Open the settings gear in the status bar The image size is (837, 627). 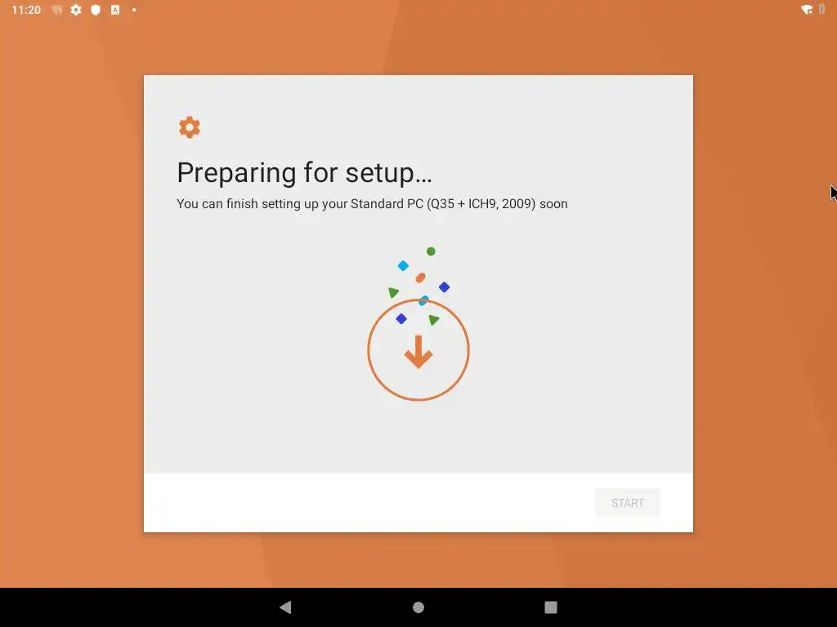(76, 10)
